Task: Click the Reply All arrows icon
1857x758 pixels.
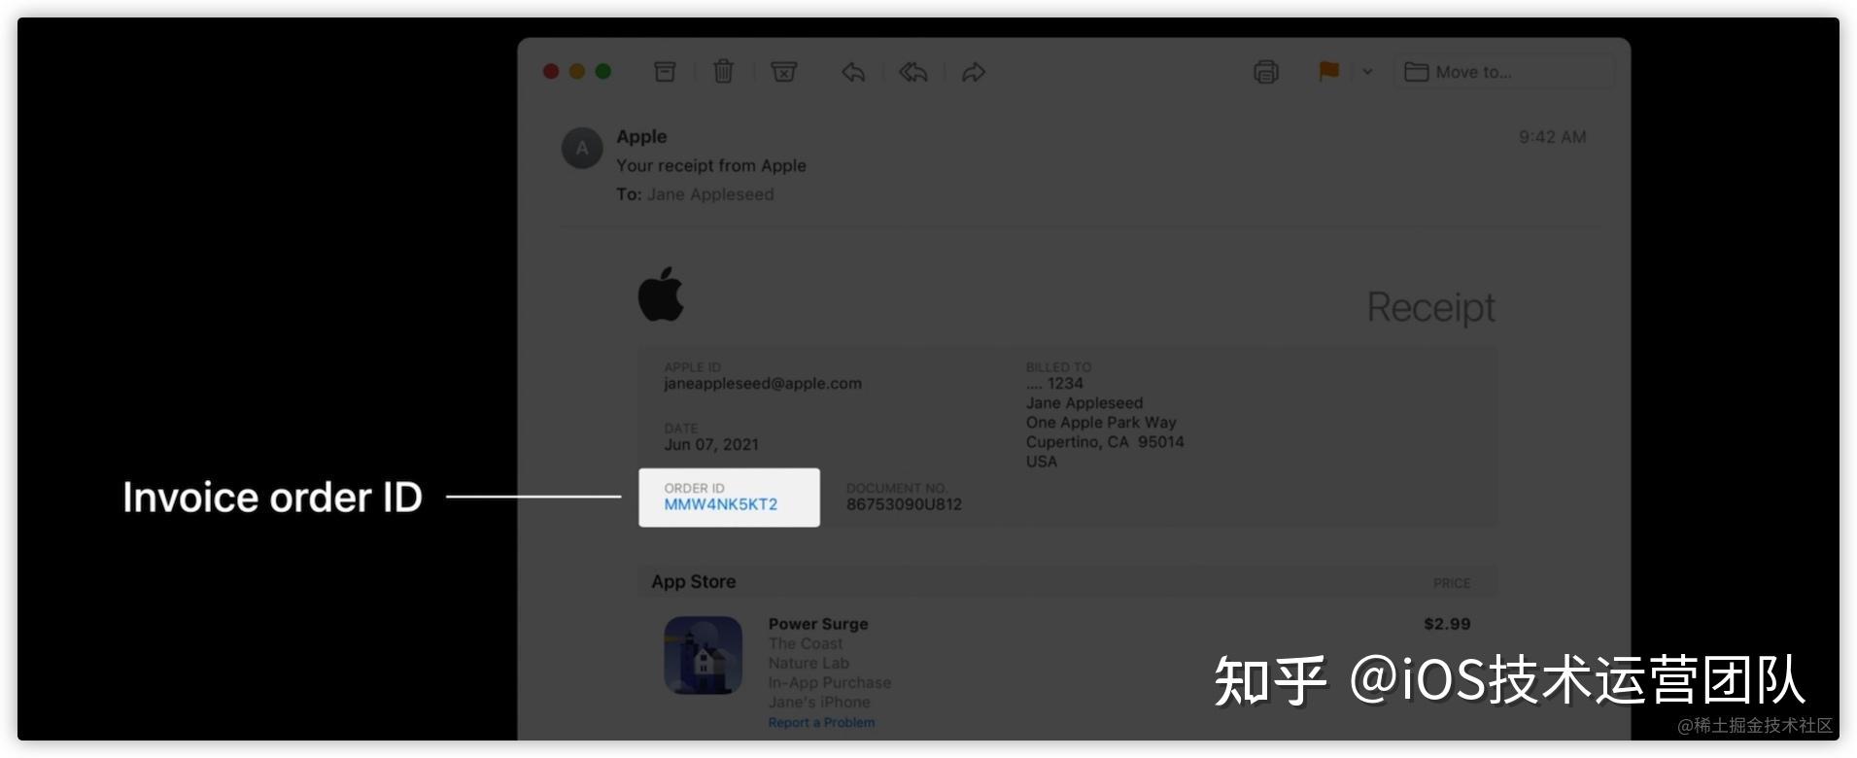Action: pos(913,72)
